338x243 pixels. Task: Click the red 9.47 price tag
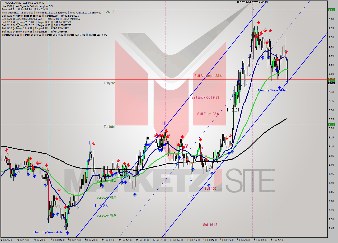pos(331,79)
